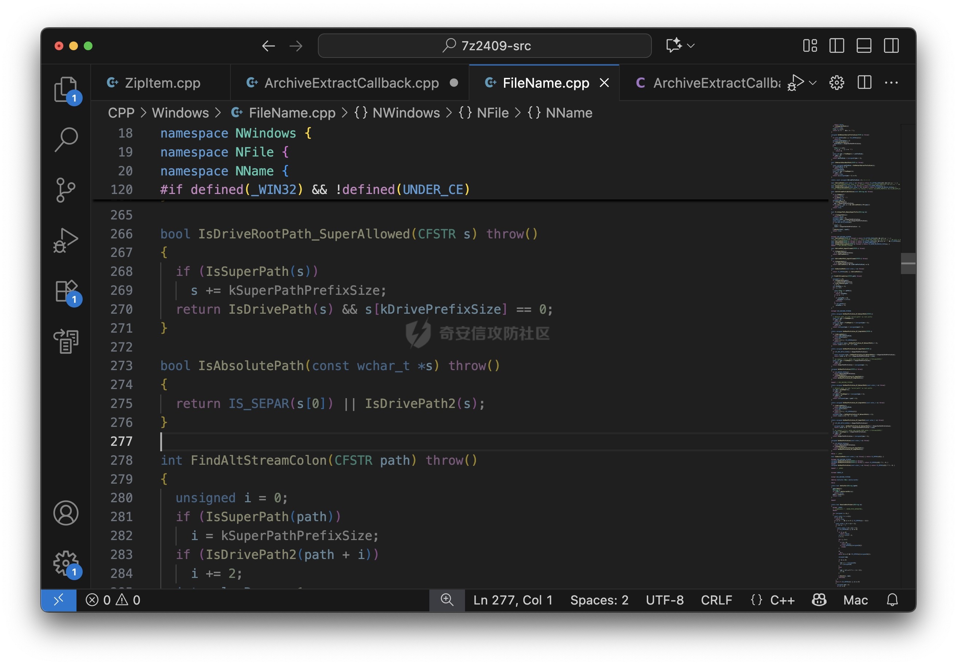957x666 pixels.
Task: Switch to the ArchiveExtractCallback.cpp tab
Action: (x=351, y=83)
